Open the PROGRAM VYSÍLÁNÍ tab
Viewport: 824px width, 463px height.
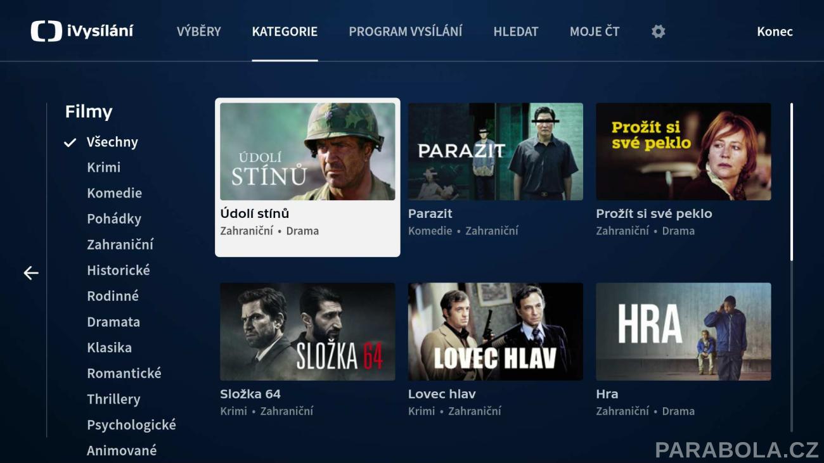[406, 31]
